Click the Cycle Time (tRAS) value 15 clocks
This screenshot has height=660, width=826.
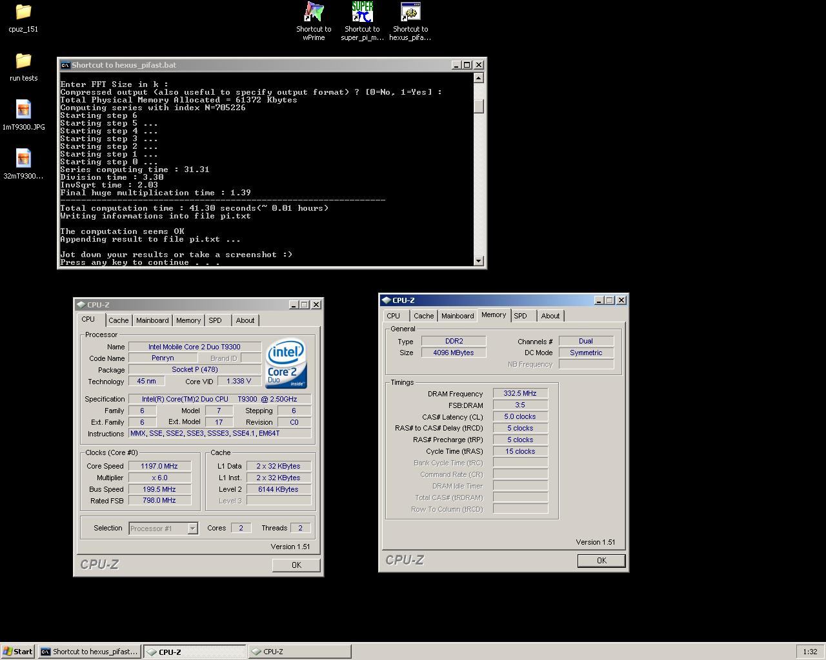[520, 452]
